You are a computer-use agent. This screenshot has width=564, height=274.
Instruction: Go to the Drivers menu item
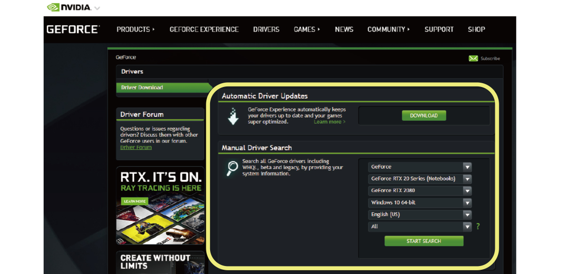266,29
